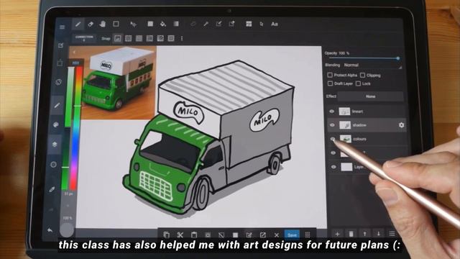Open snap more options (three dots)

[x=182, y=38]
